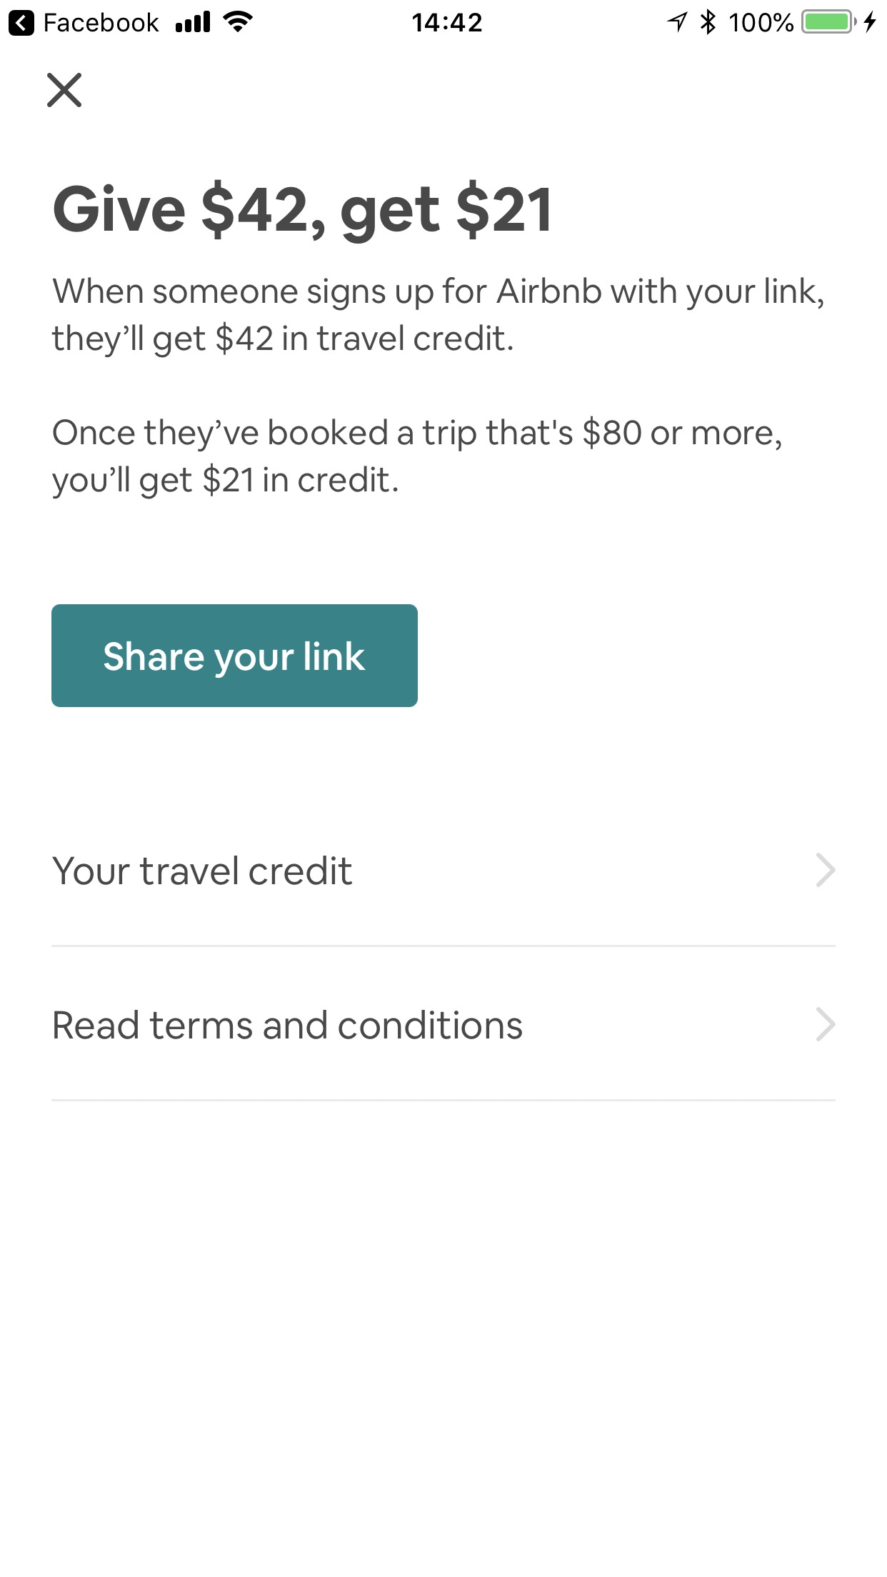Tap the paragraph about signing up for Airbnb

click(x=438, y=315)
